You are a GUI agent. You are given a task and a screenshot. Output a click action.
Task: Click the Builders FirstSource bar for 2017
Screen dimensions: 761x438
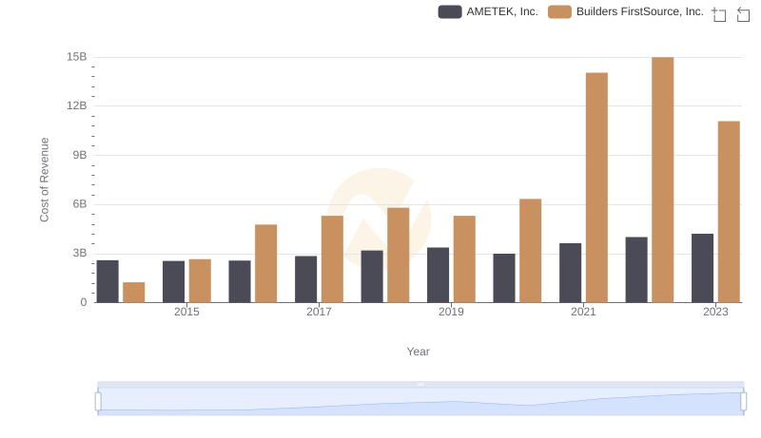point(332,259)
